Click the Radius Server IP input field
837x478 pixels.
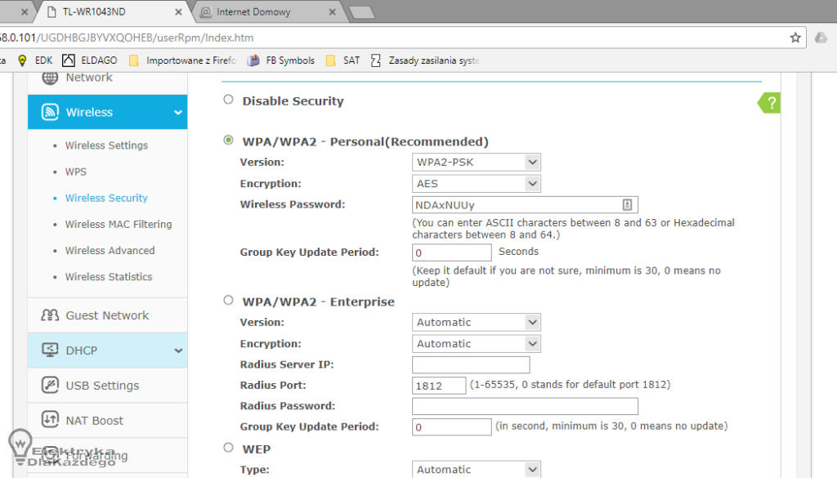click(471, 365)
